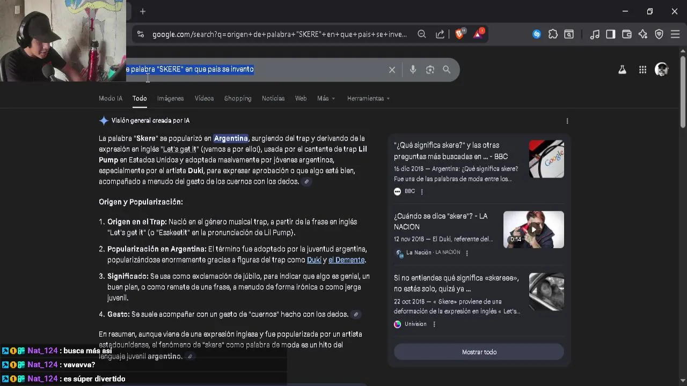This screenshot has height=386, width=687.
Task: Open Noticias results tab
Action: pos(273,99)
